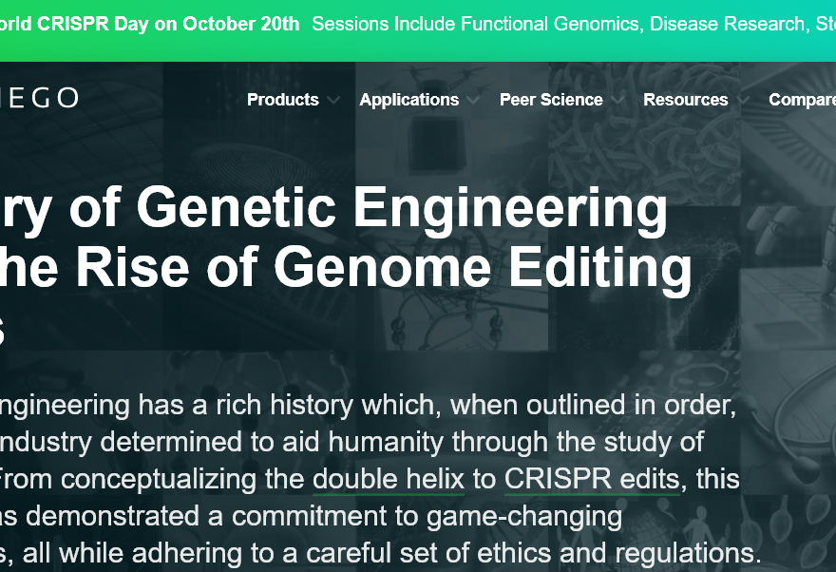Click the 'Disease Research' text in banner
836x572 pixels.
pyautogui.click(x=727, y=24)
